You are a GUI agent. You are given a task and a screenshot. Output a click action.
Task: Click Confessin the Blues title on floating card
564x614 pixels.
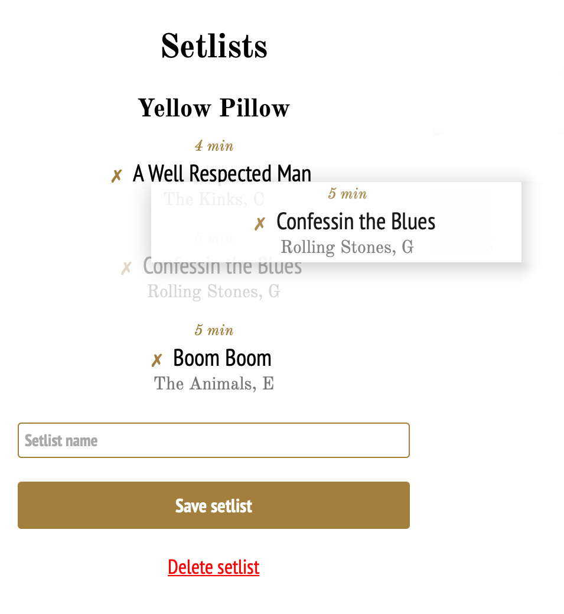click(x=356, y=222)
